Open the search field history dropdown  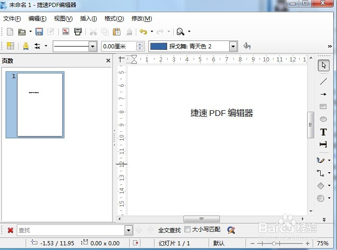(128, 230)
